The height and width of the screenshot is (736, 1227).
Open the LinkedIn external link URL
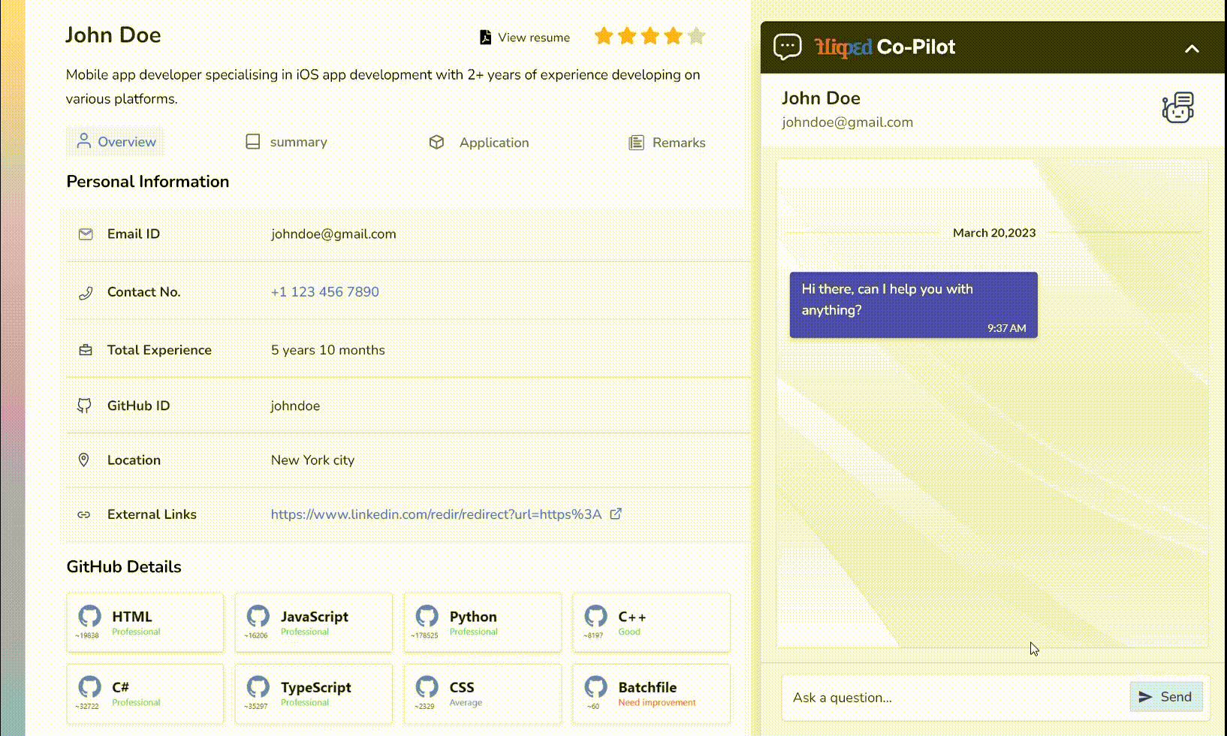tap(436, 514)
